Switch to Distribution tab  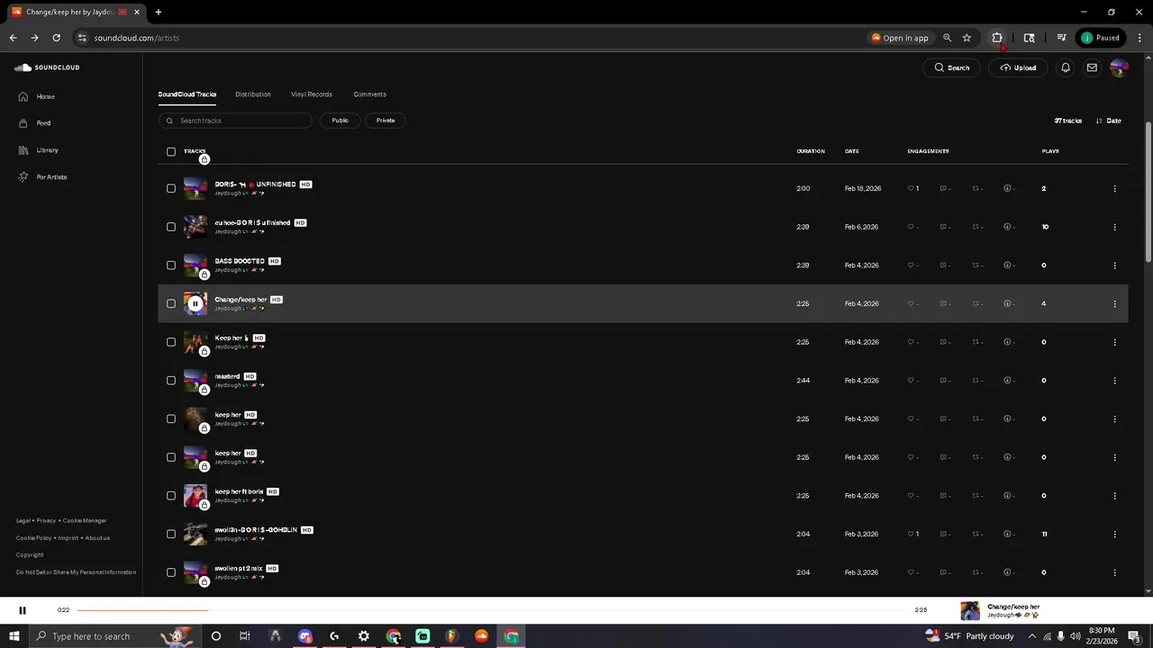tap(253, 94)
